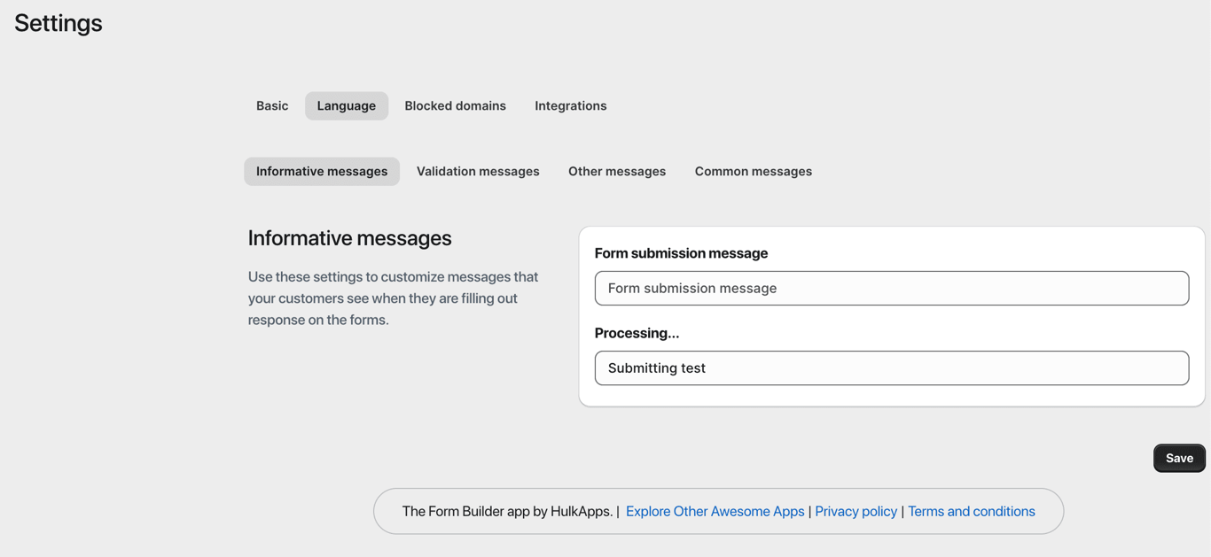This screenshot has height=557, width=1211.
Task: Click the Processing... field label
Action: (x=637, y=333)
